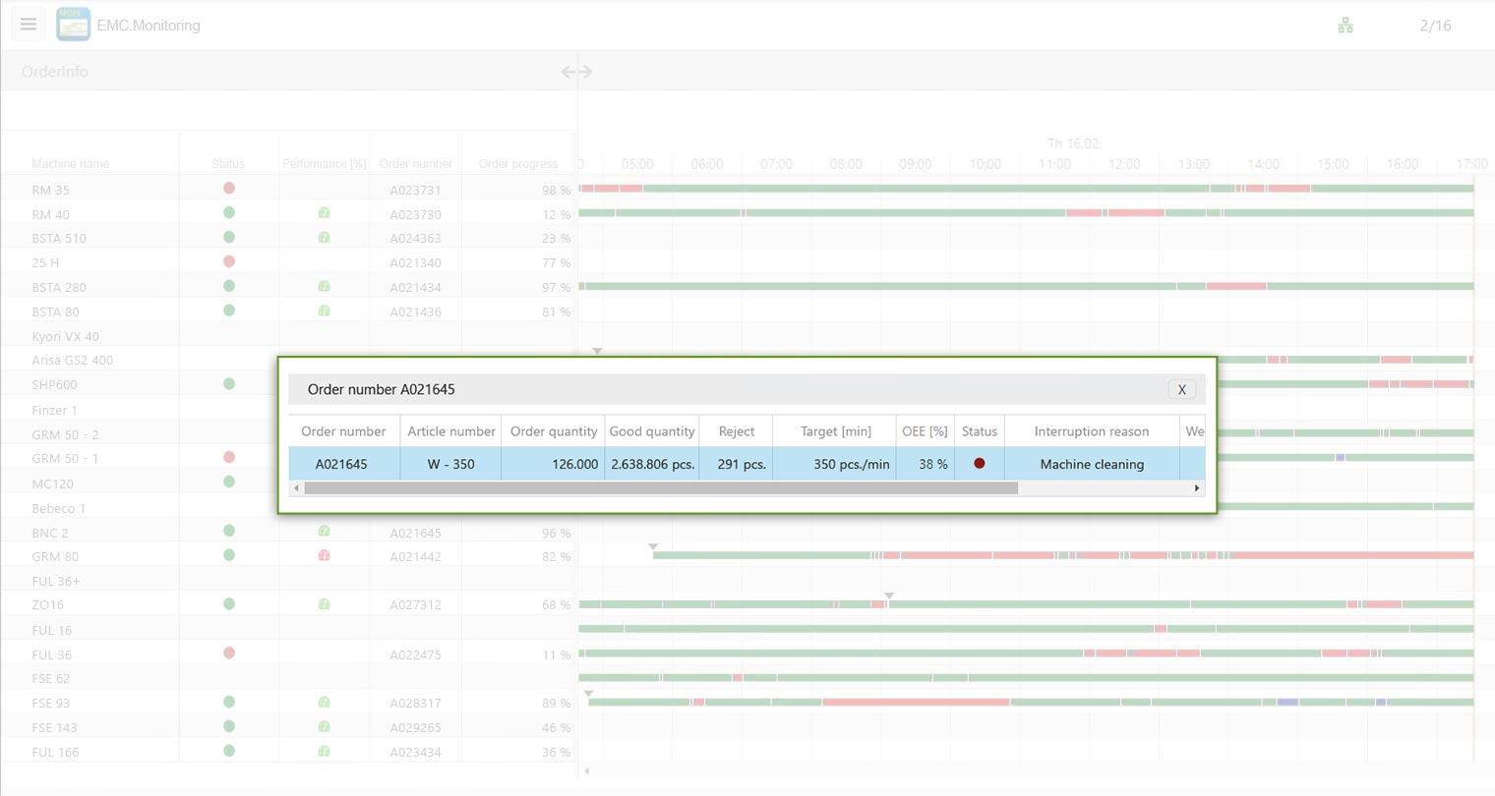The image size is (1495, 796).
Task: Click the timeline triangle marker on GRM 80 row
Action: [653, 546]
